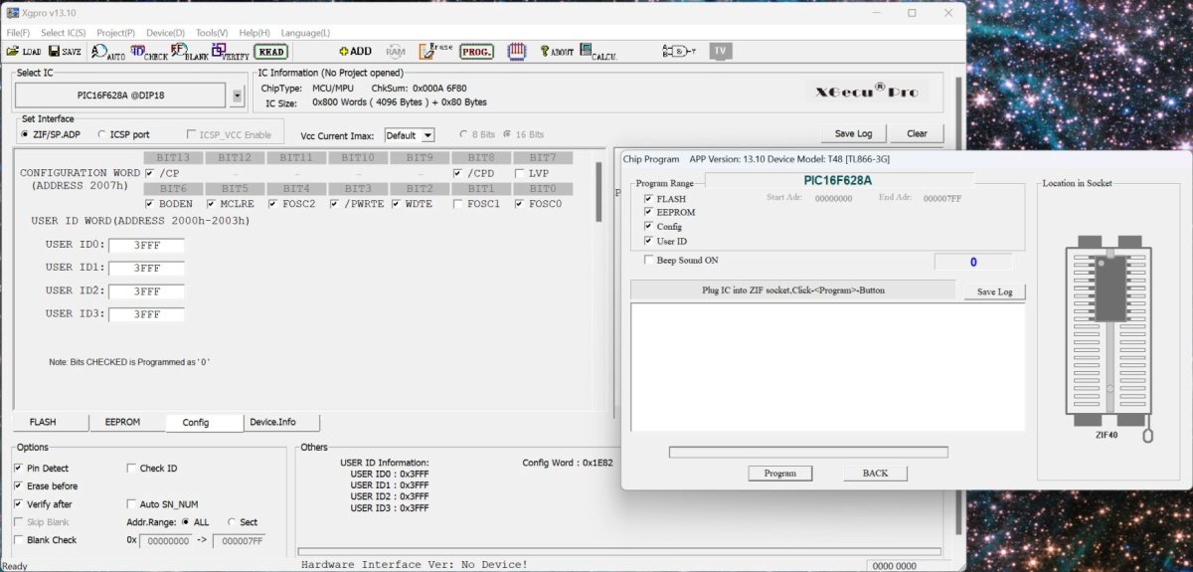The height and width of the screenshot is (572, 1193).
Task: Enable the Blank Check checkbox
Action: point(19,540)
